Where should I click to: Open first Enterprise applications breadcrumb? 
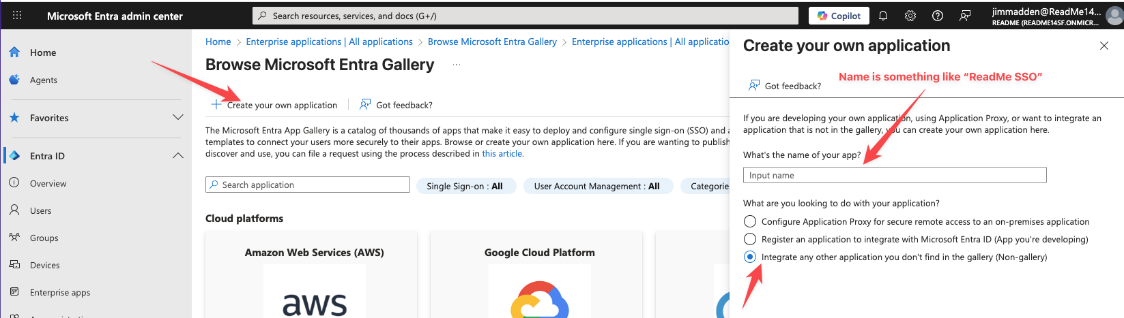[329, 42]
